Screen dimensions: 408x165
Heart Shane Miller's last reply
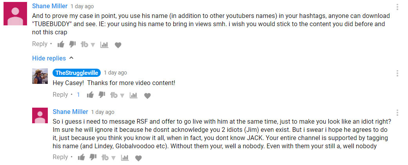pos(139,158)
